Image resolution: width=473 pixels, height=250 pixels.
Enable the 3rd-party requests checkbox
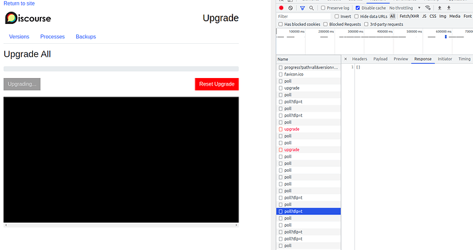[366, 24]
